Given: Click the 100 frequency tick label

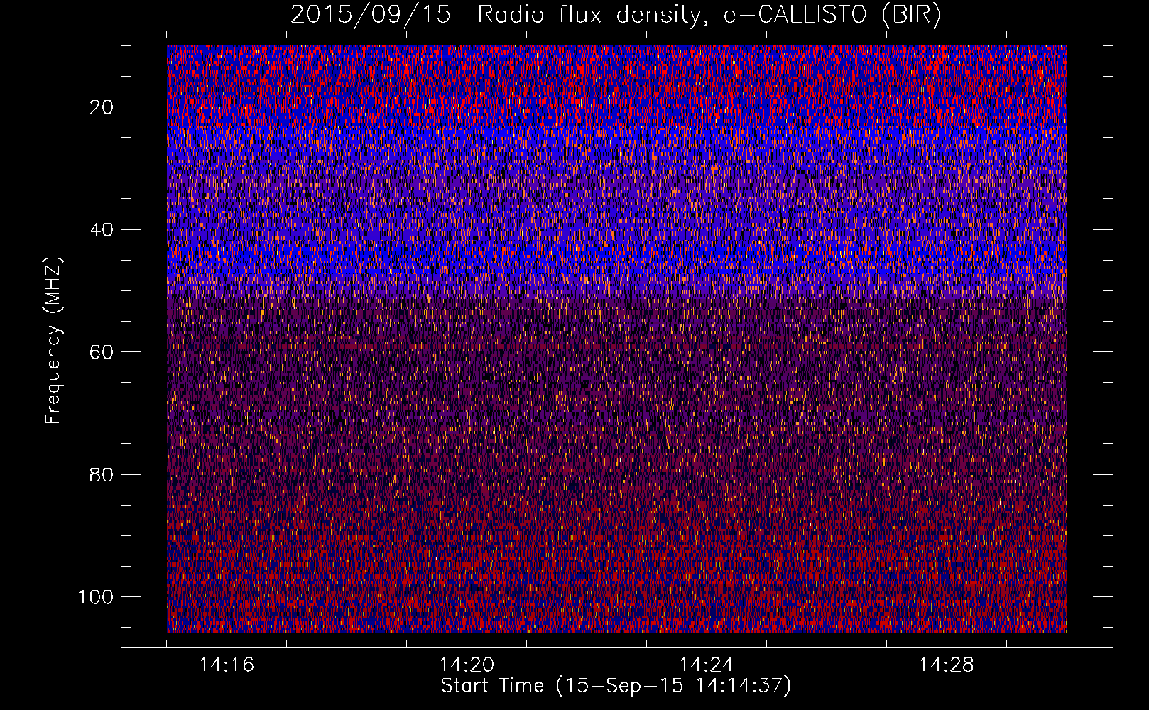Looking at the screenshot, I should pos(96,597).
